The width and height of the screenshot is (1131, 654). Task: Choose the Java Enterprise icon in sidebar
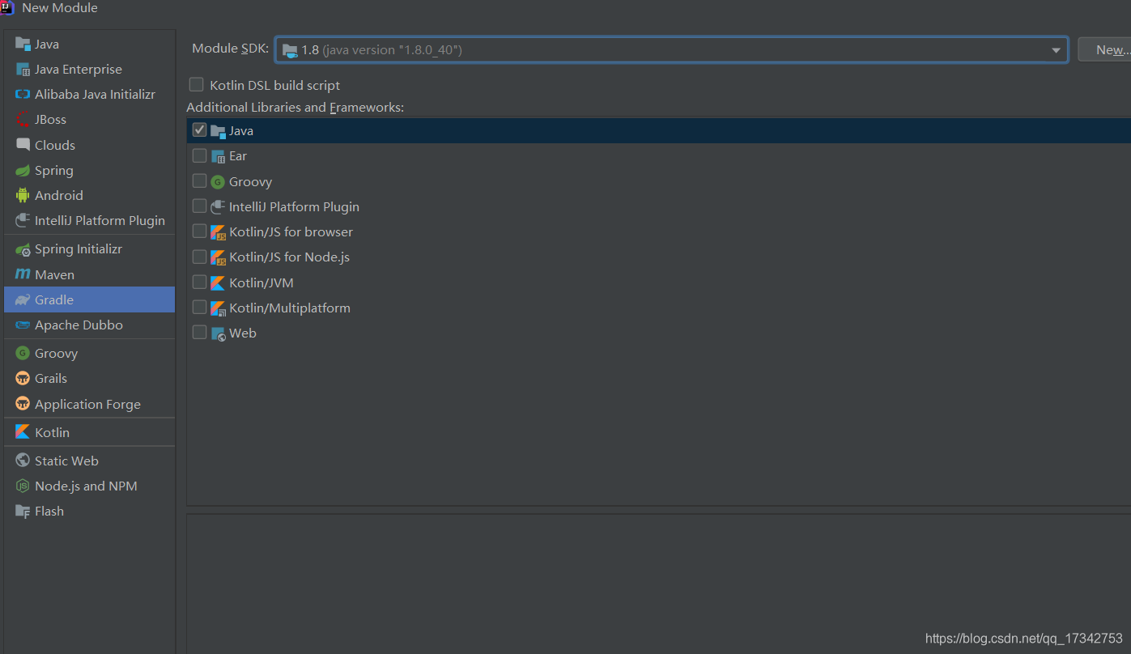point(23,70)
